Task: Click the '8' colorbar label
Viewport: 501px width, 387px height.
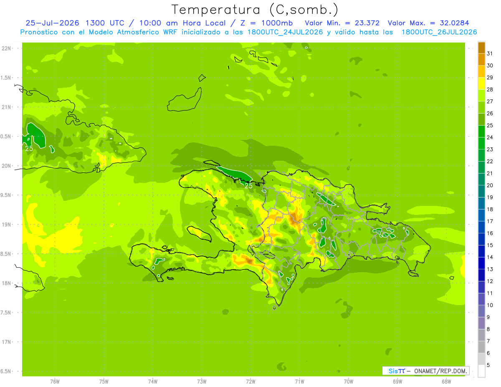Action: click(x=488, y=329)
